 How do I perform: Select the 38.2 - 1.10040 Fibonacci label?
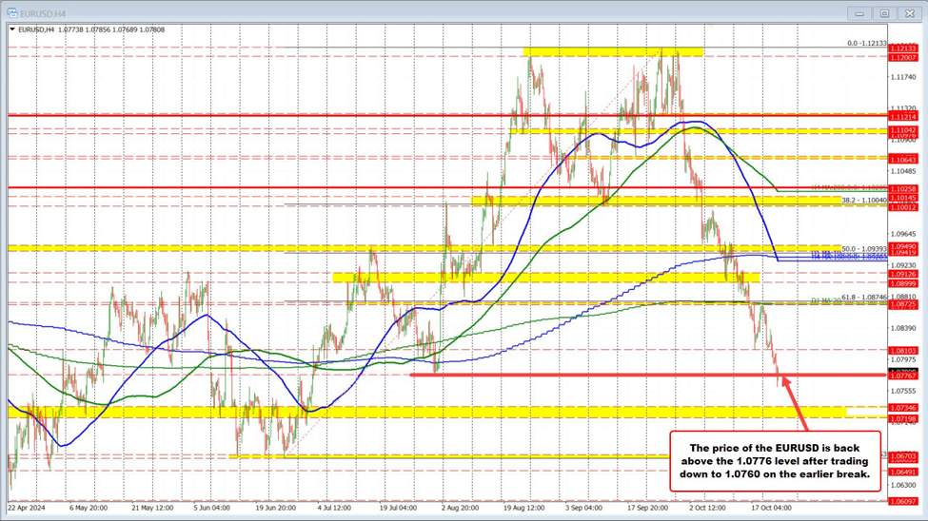pyautogui.click(x=863, y=201)
